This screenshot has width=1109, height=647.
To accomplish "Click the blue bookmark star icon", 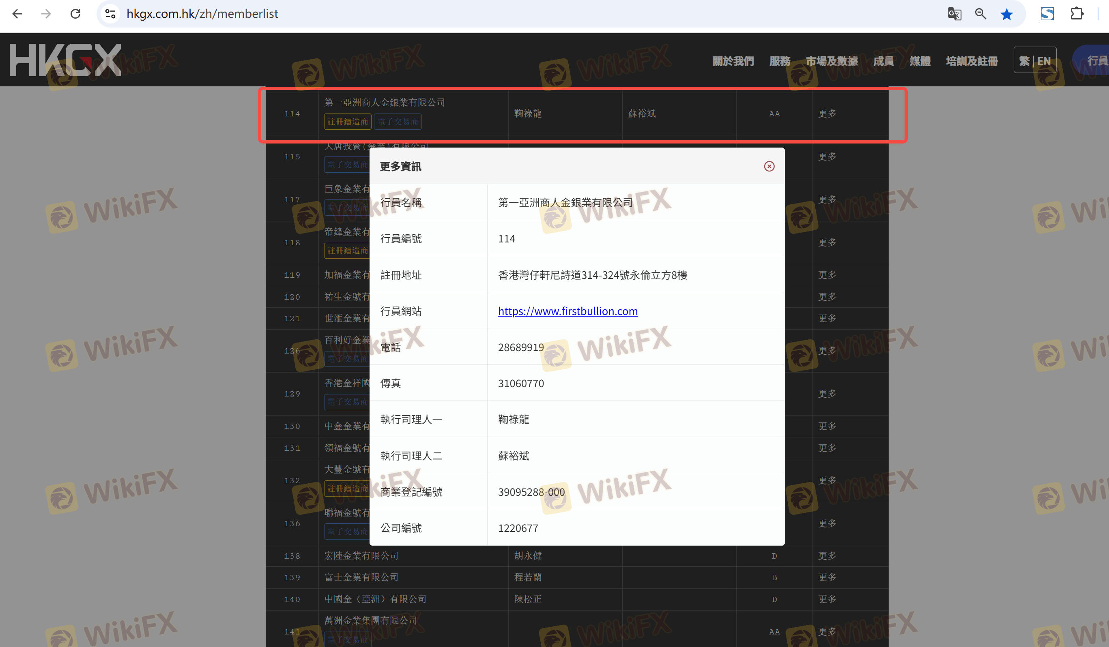I will tap(1006, 14).
